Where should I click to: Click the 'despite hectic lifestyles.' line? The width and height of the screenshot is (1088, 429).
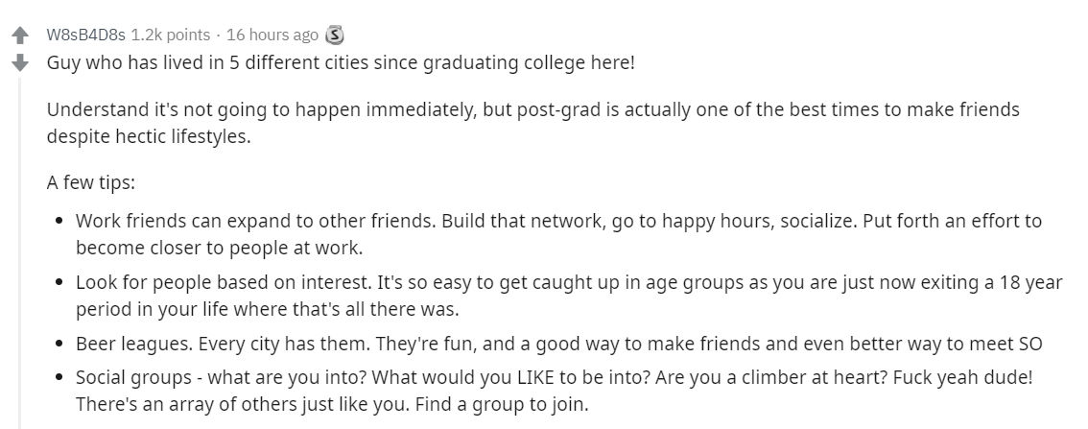point(149,136)
